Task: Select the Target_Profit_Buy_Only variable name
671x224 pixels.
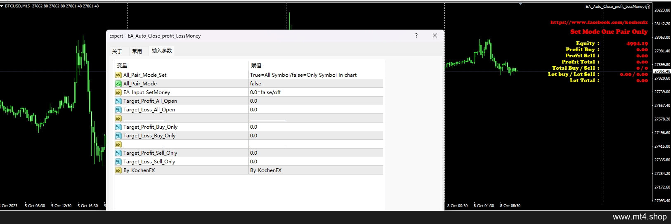Action: [x=150, y=127]
